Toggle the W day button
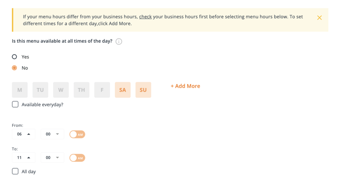338x183 pixels. click(61, 90)
